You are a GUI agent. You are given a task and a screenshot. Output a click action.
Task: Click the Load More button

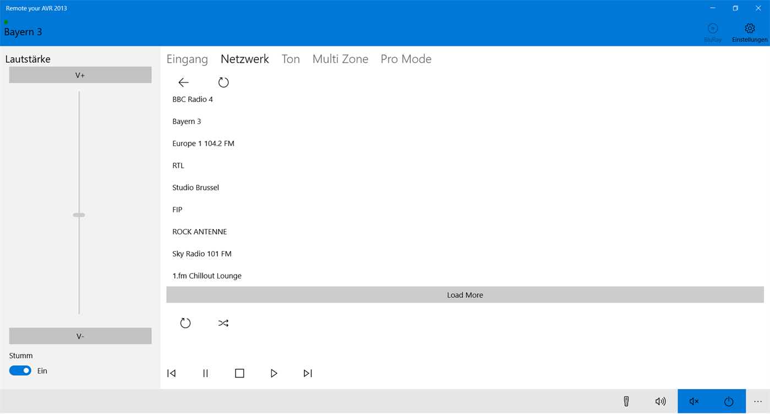[x=465, y=295]
